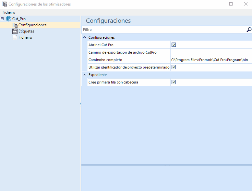Viewport: 252px width, 191px height.
Task: Collapse the Cut_Pro tree node
Action: 2,19
